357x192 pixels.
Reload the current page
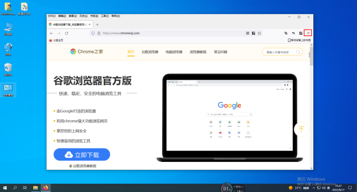pyautogui.click(x=67, y=33)
